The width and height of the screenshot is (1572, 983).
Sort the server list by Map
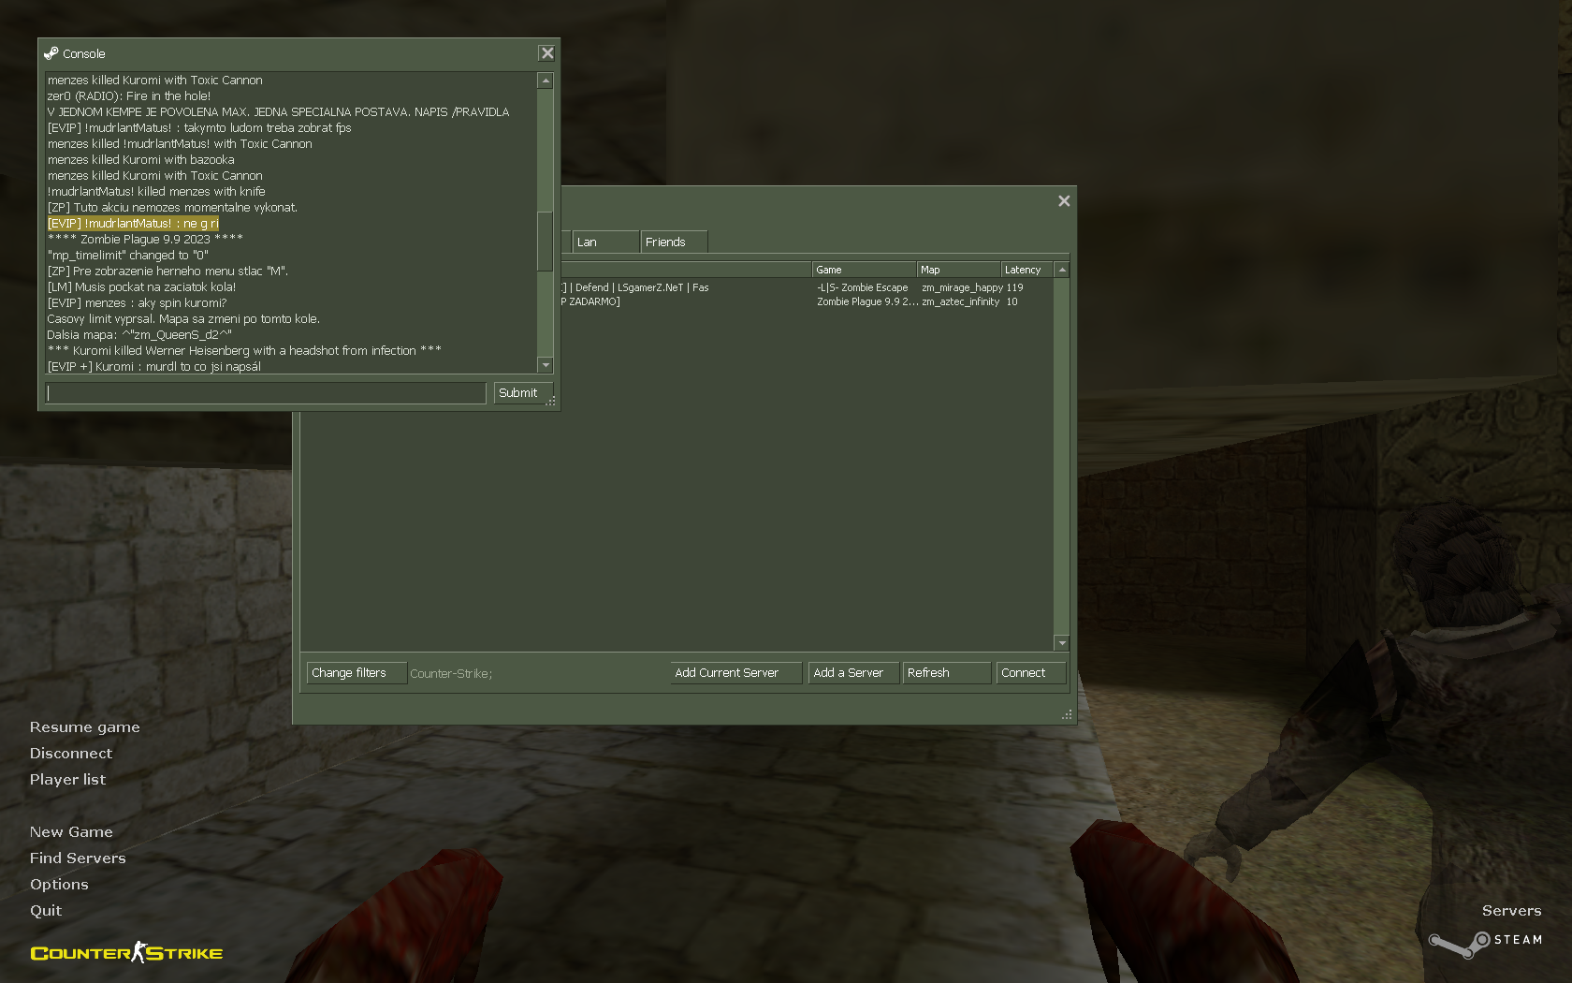click(x=957, y=270)
